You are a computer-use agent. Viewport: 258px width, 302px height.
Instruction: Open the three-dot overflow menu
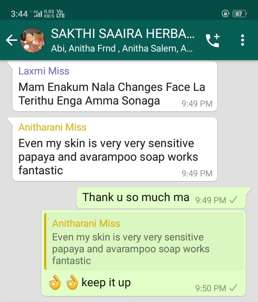pyautogui.click(x=243, y=40)
